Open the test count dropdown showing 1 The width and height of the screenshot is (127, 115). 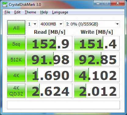[32, 24]
